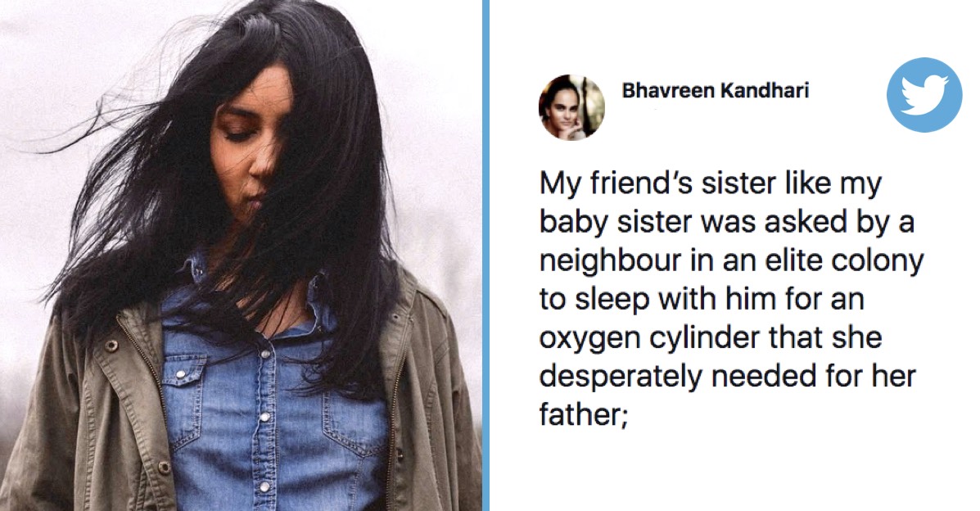
Task: Click the tweet line starting "My friend's sister"
Action: (711, 184)
